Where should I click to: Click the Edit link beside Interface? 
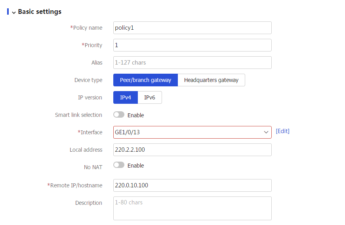[x=282, y=131]
